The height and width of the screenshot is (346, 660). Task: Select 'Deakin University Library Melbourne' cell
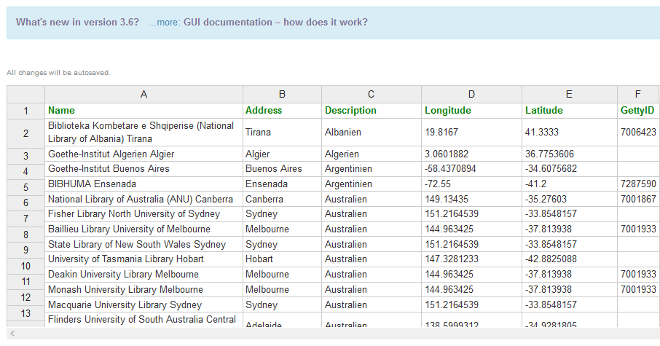[x=144, y=275]
